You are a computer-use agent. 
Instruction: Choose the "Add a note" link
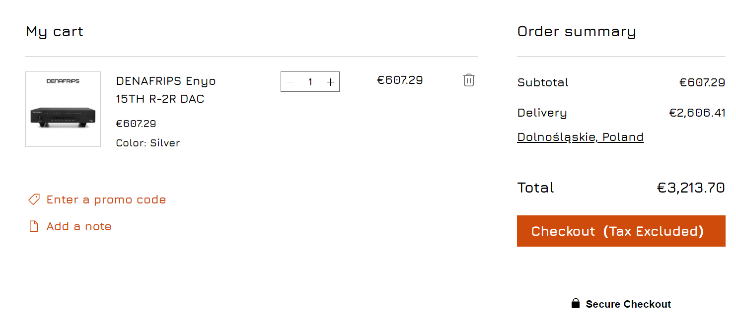tap(79, 226)
